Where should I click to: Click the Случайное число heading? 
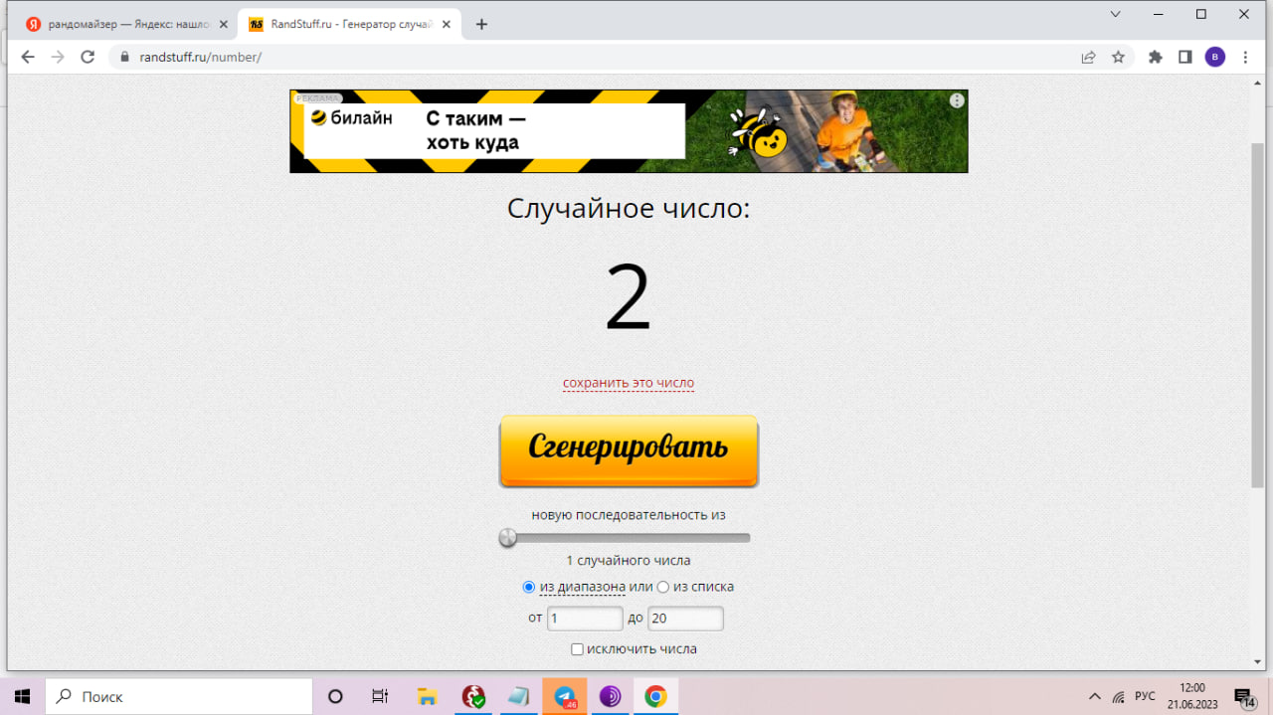click(x=629, y=209)
